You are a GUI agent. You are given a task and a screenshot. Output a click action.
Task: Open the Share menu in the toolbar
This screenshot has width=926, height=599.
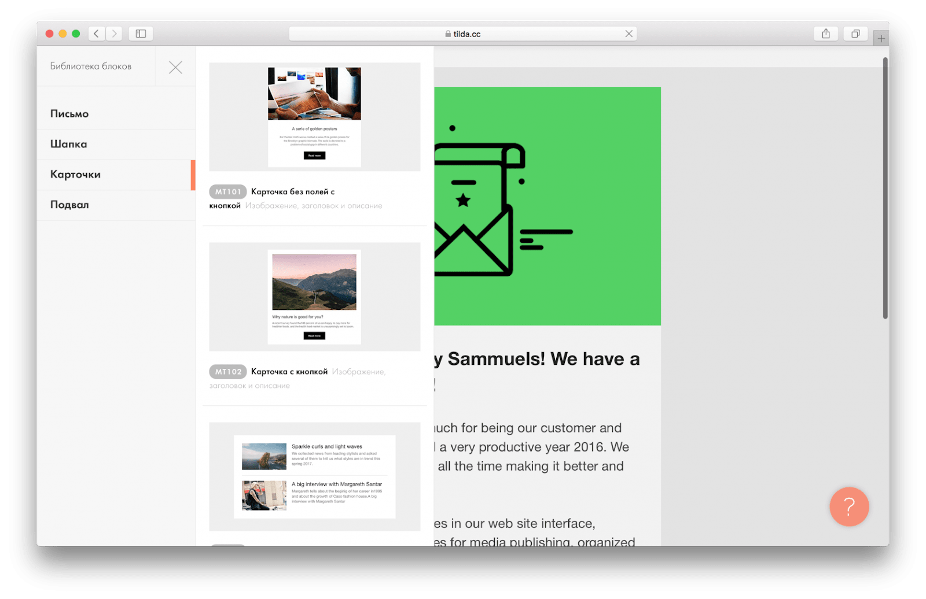pos(826,34)
